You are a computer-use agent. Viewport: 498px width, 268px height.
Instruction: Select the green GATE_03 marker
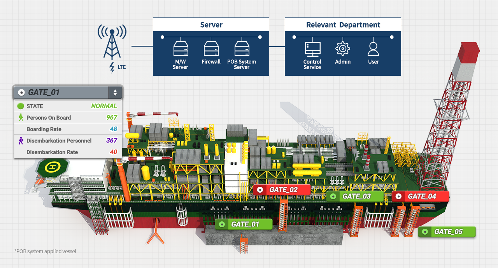[x=355, y=196]
